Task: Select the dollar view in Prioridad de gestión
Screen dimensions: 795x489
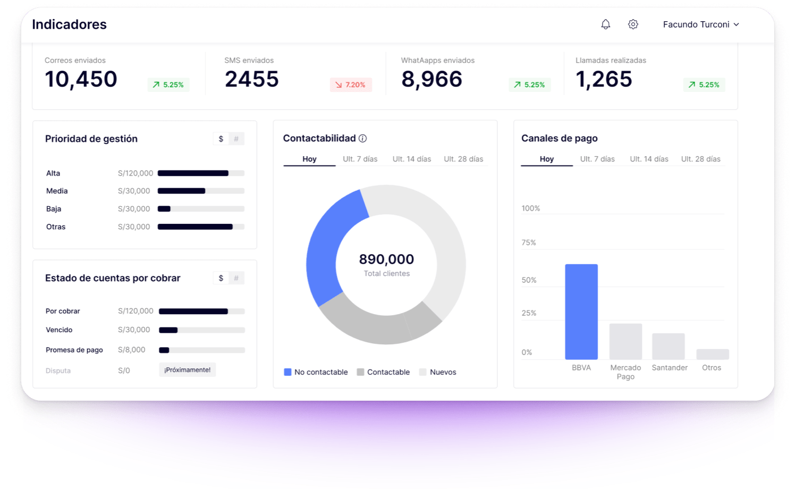Action: (x=221, y=138)
